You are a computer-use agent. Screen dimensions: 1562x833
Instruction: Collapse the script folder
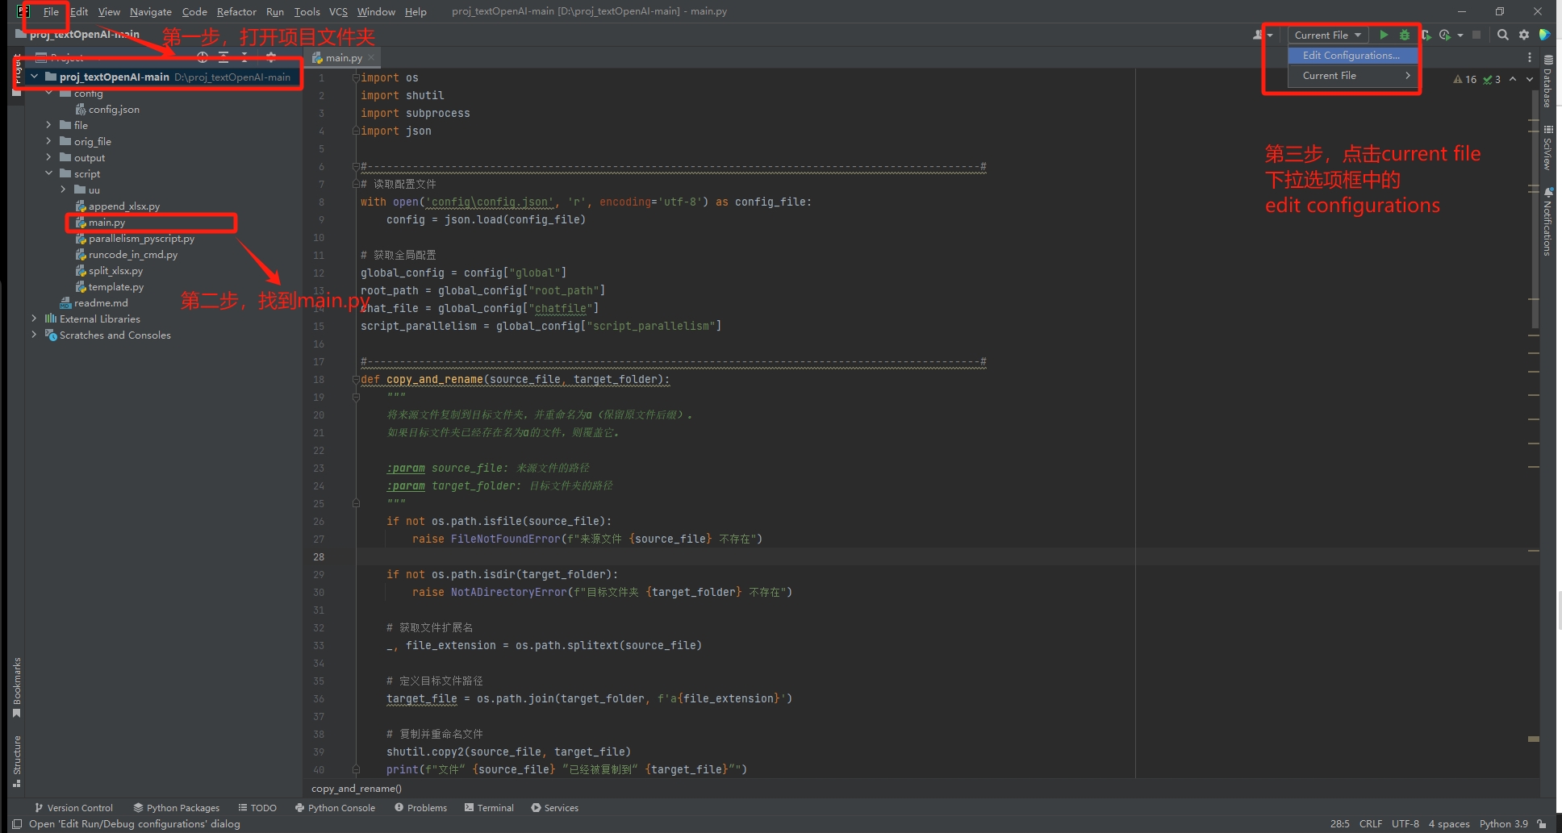[x=49, y=173]
